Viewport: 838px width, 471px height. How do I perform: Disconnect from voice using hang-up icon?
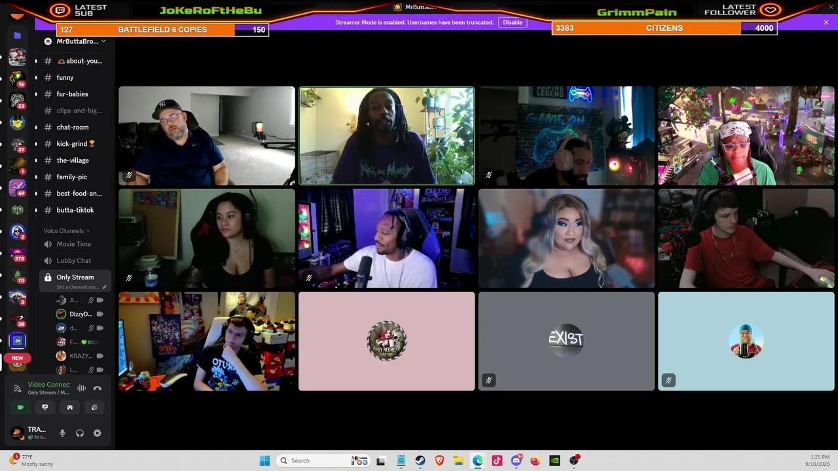tap(97, 388)
